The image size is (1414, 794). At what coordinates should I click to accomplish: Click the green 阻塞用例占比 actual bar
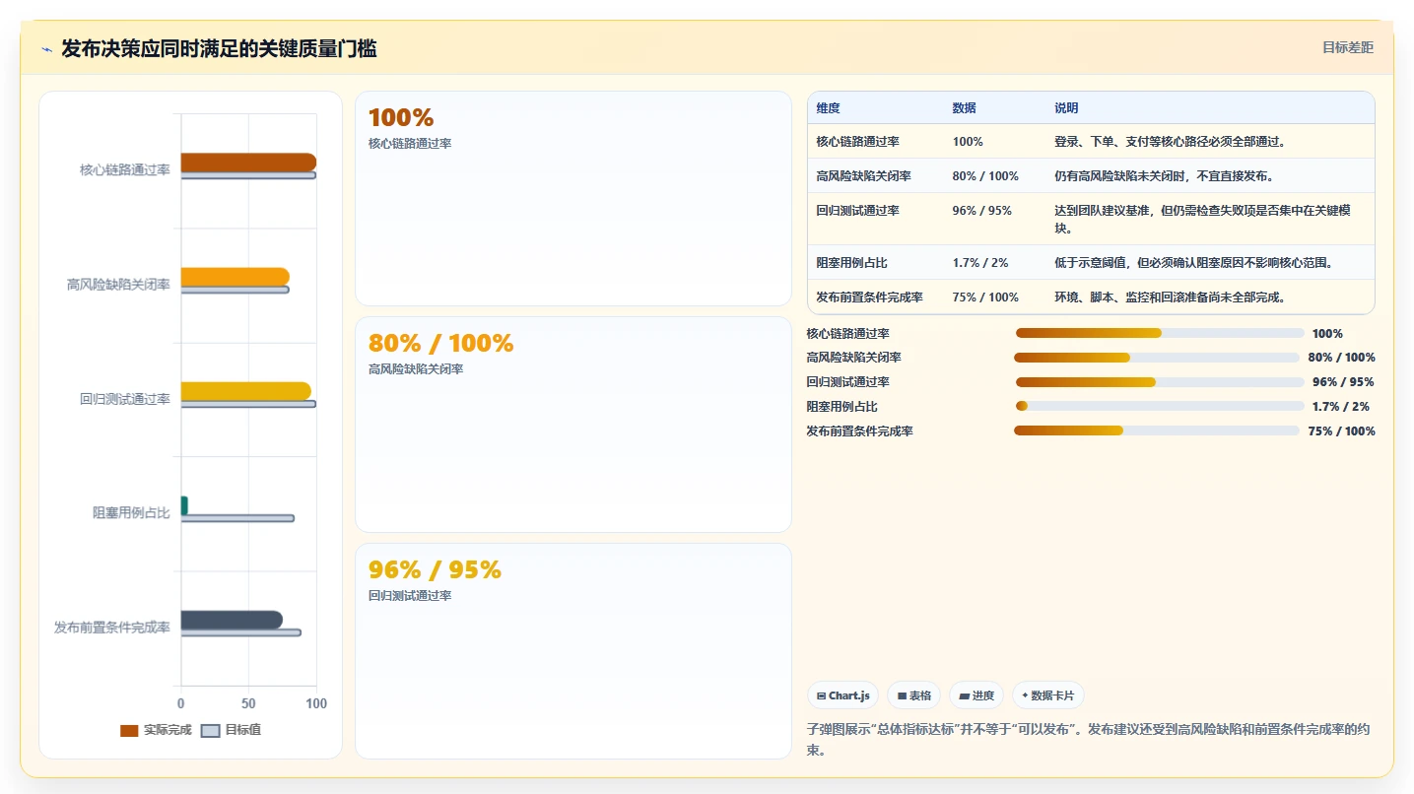[184, 505]
